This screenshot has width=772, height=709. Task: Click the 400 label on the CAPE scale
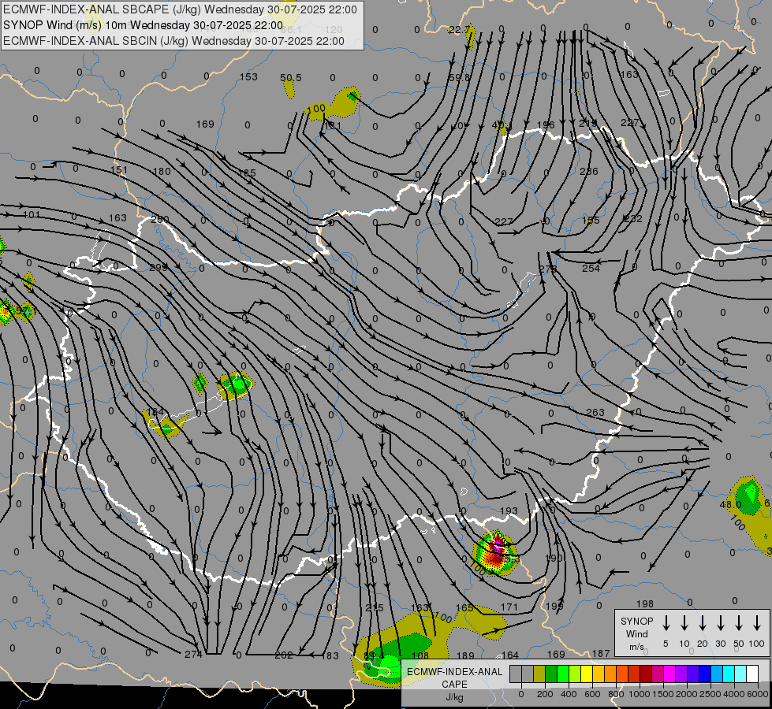coord(569,694)
